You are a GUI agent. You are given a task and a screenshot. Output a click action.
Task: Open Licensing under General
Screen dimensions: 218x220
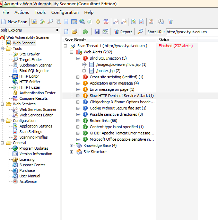point(27,159)
